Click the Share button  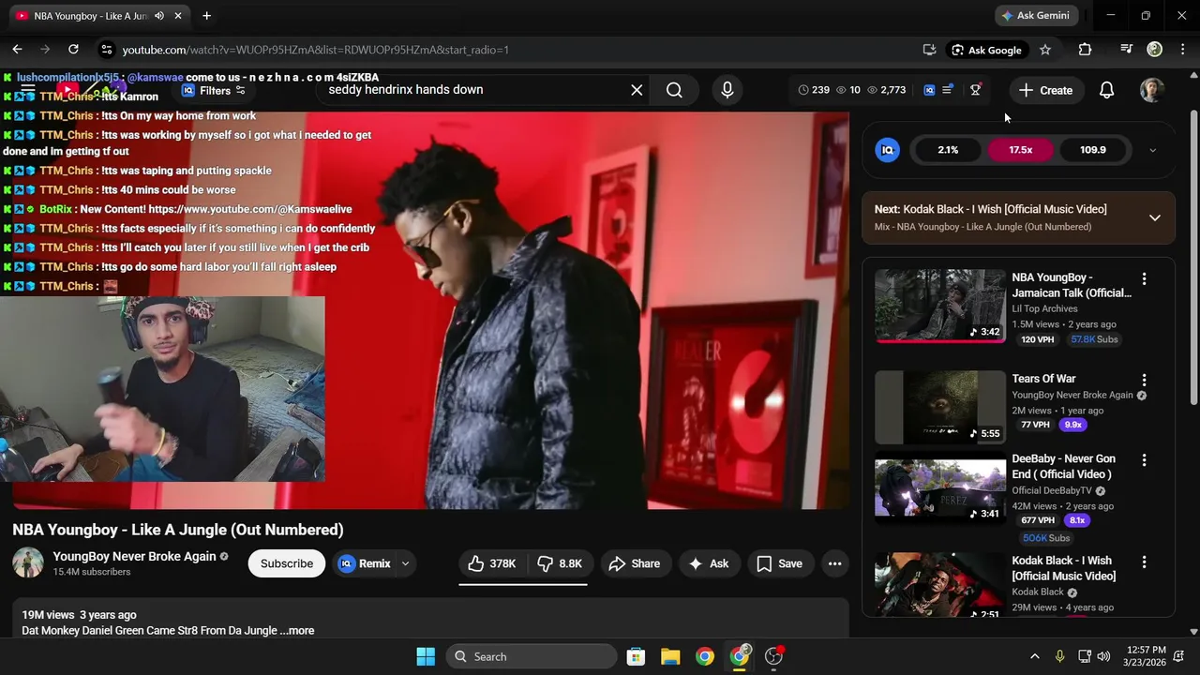point(635,563)
